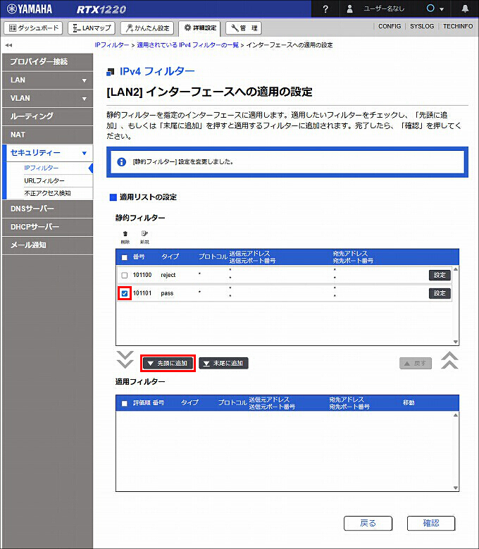Screen dimensions: 479x549
Task: Click the 先頭に追加 button
Action: [x=168, y=364]
